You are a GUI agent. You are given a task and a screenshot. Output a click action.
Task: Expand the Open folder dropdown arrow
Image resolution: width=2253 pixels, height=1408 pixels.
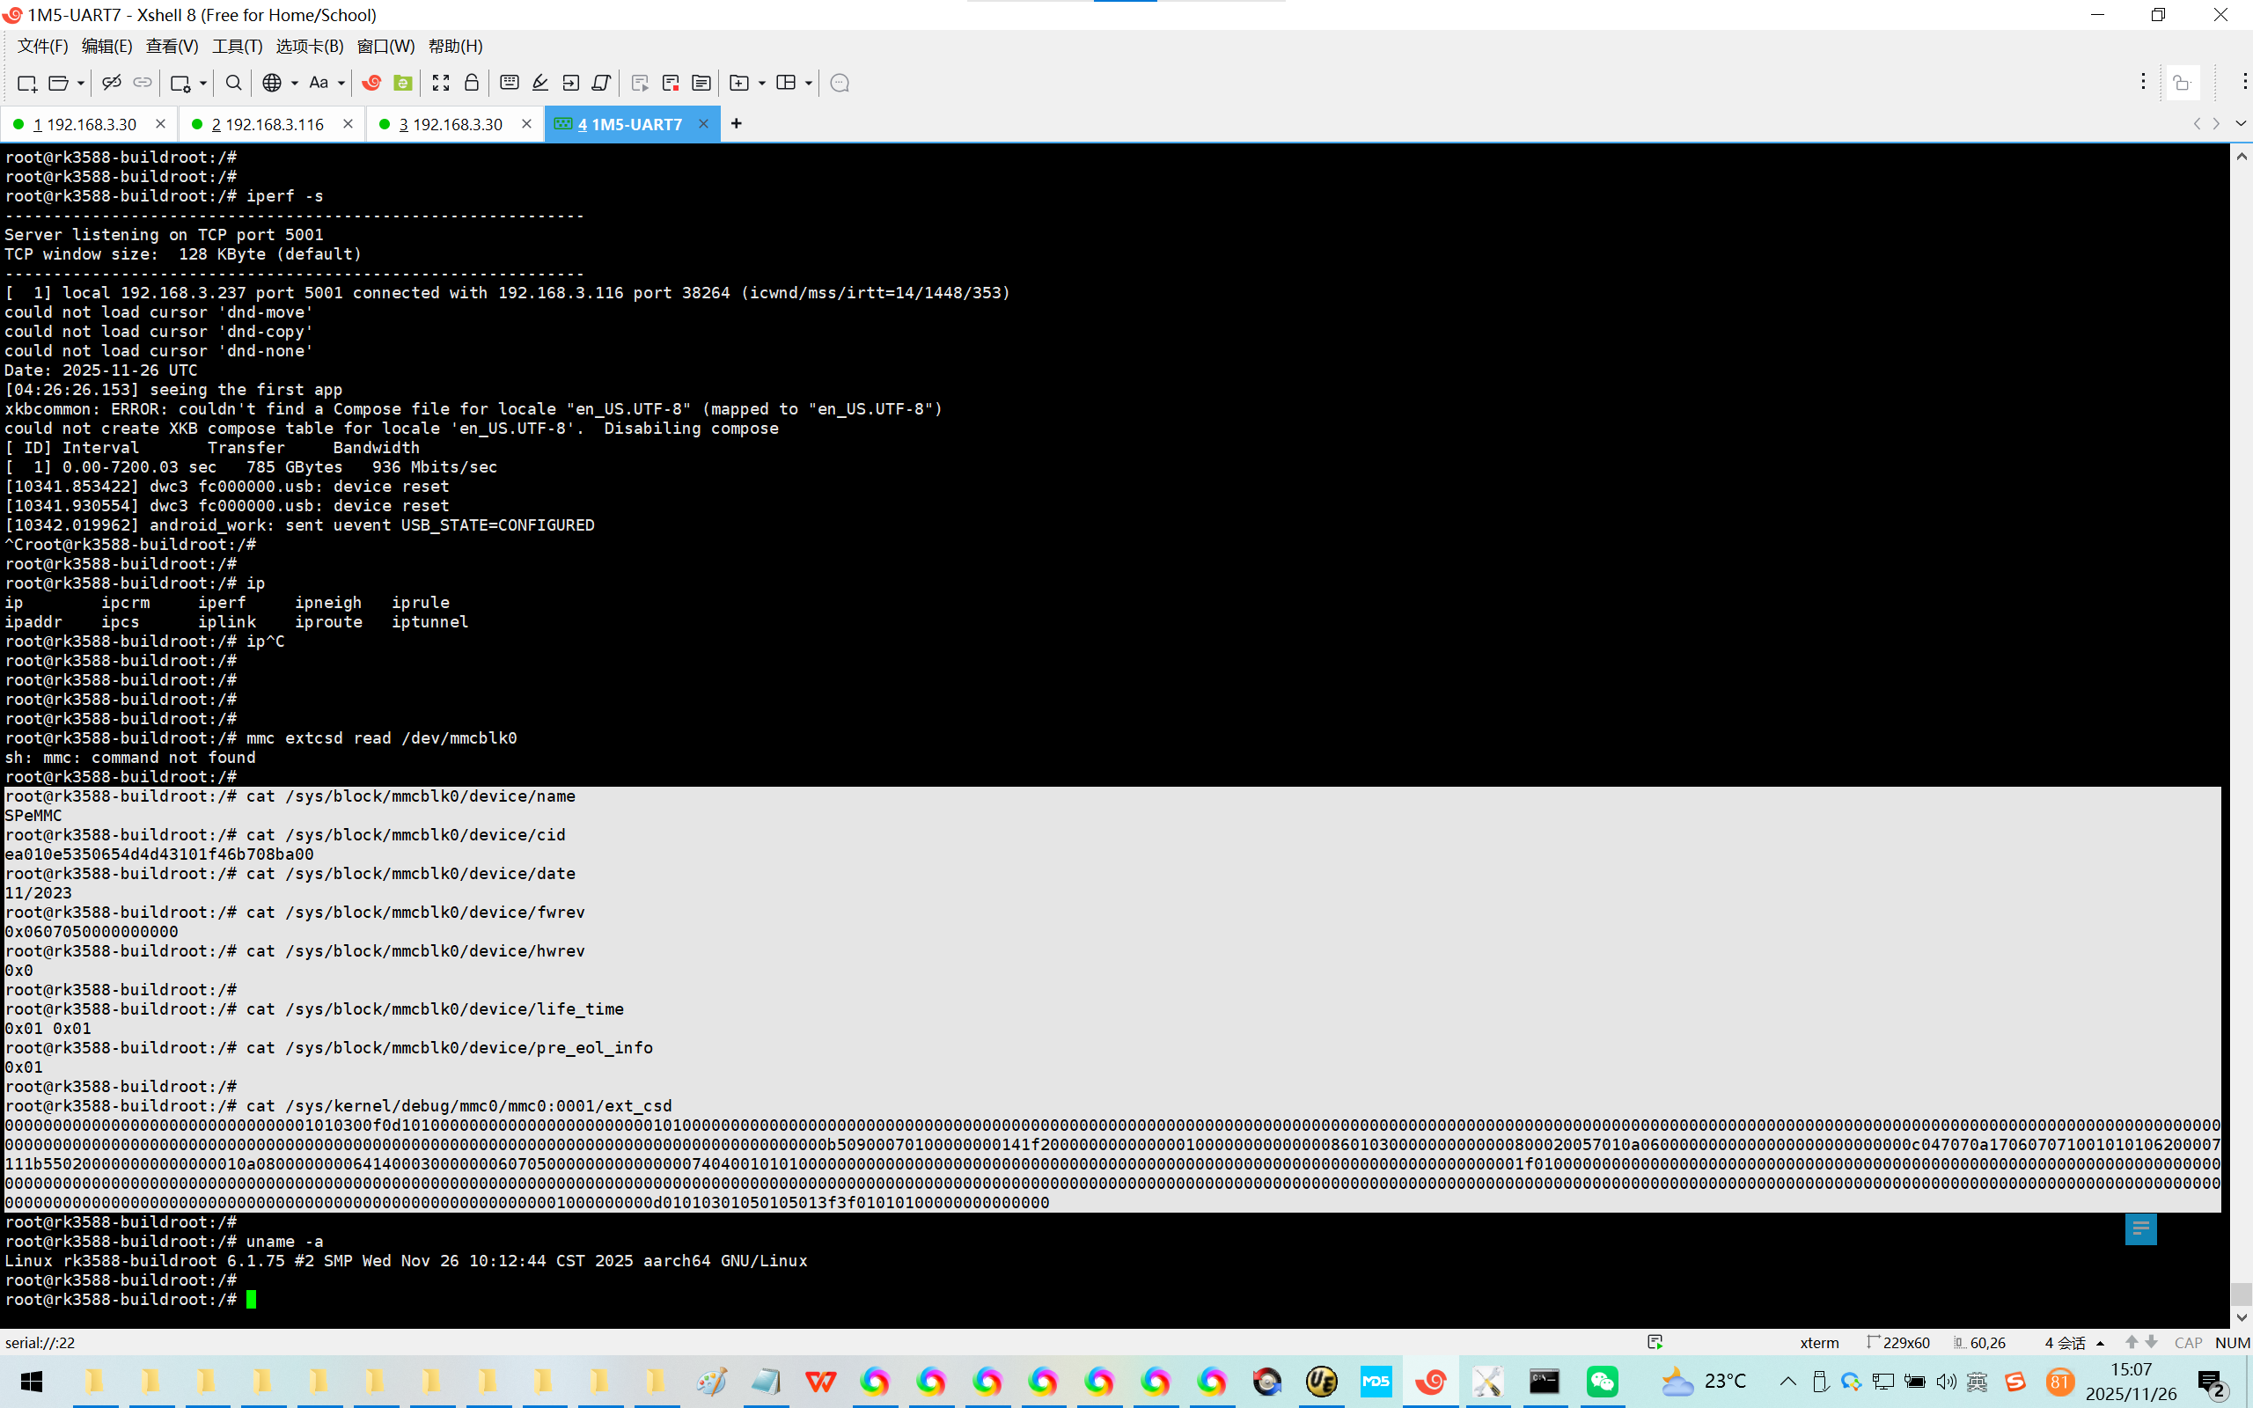tap(81, 83)
